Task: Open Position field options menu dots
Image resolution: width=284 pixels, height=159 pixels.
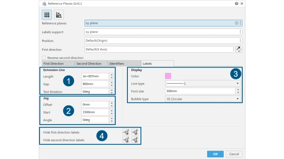Action: click(x=240, y=41)
